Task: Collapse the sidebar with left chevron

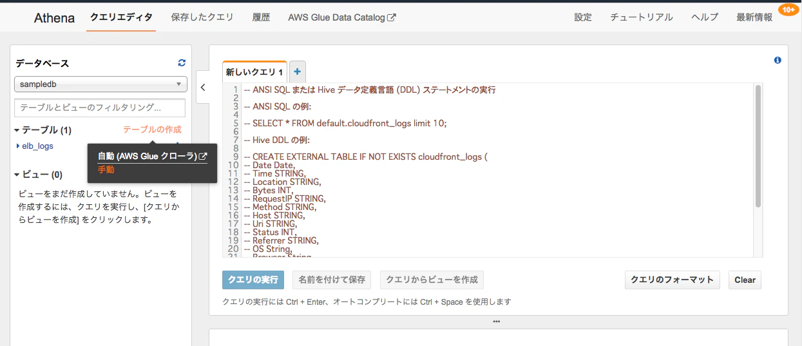Action: pos(203,88)
